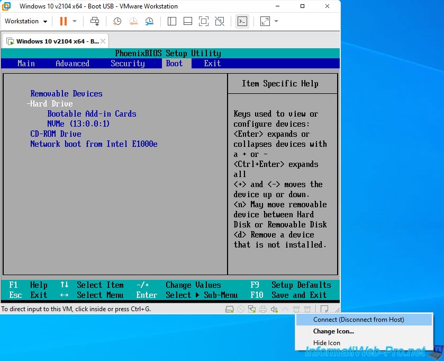This screenshot has width=444, height=361.
Task: Click the hard disk status icon
Action: (229, 310)
